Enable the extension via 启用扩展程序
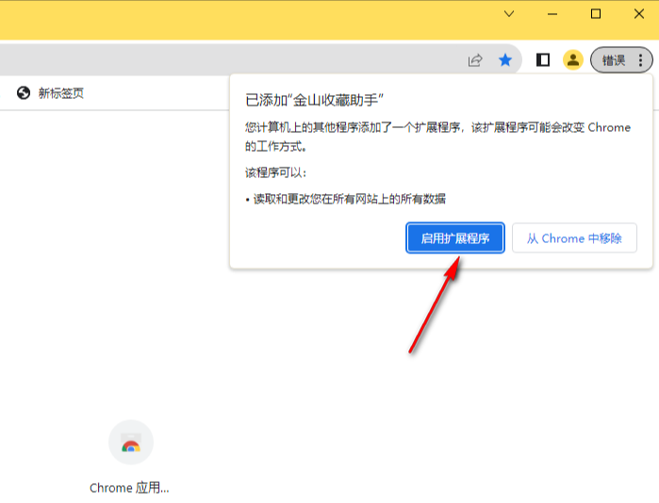Screen dimensions: 659x503 tap(455, 238)
